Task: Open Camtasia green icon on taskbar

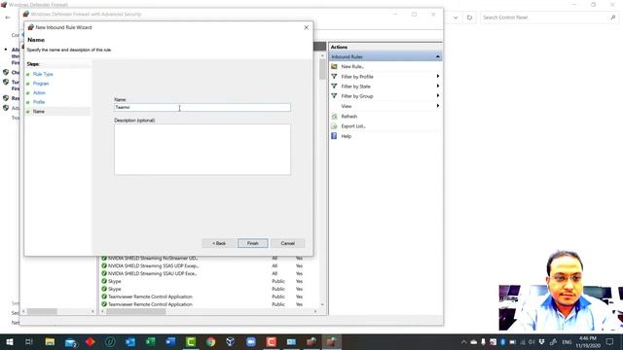Action: (x=191, y=341)
